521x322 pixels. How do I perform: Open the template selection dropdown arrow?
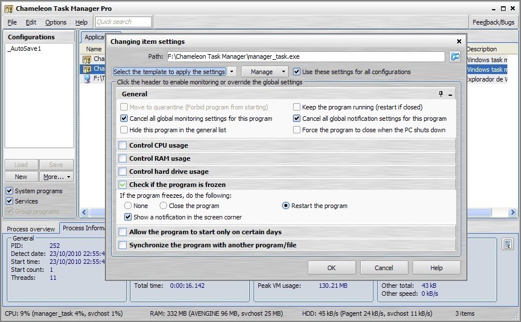[x=232, y=72]
